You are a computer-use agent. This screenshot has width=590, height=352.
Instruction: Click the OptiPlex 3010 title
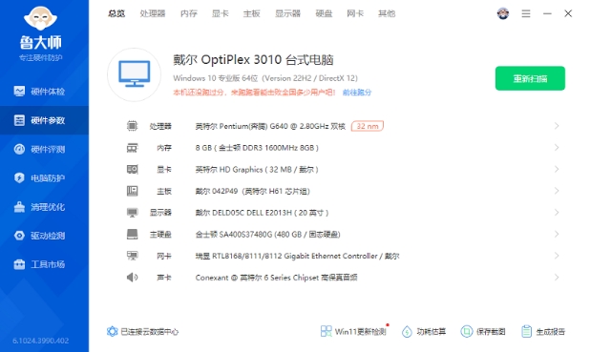coord(253,60)
